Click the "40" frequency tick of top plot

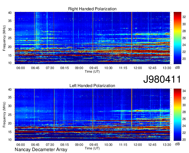click(10, 13)
